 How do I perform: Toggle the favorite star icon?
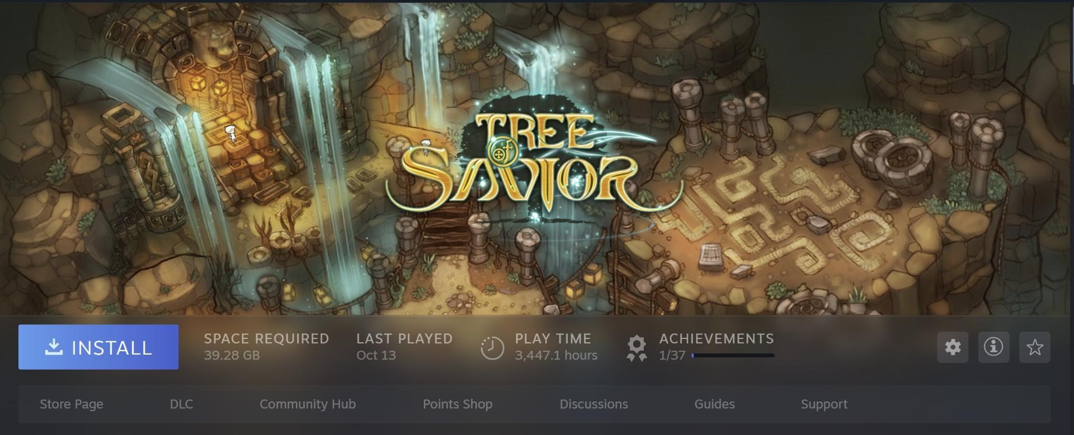pos(1035,347)
